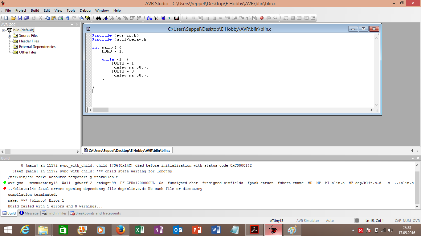Click the Save diskette icon in toolbar

(x=20, y=18)
